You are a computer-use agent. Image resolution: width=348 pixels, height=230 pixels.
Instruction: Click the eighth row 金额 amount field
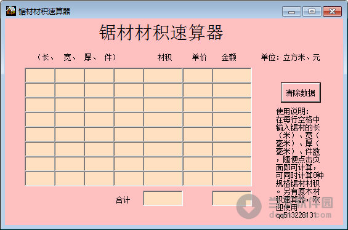232,179
